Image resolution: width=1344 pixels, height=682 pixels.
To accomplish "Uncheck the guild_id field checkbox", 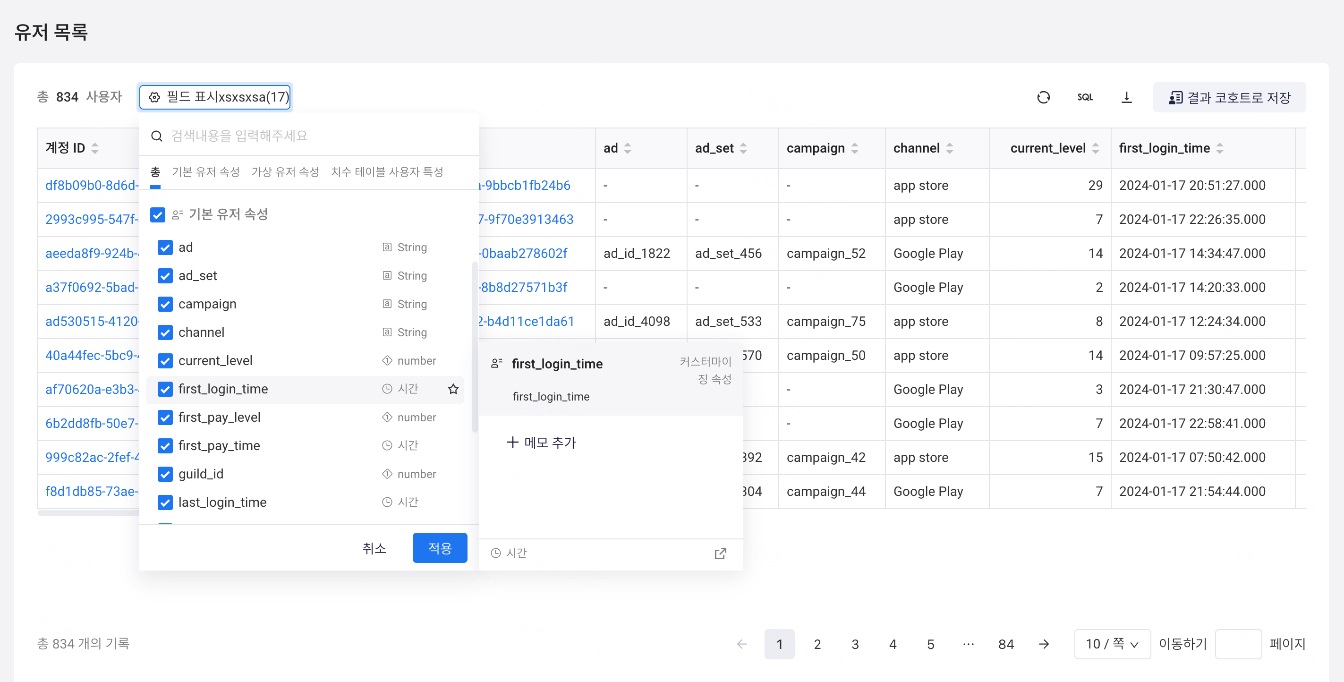I will 165,474.
